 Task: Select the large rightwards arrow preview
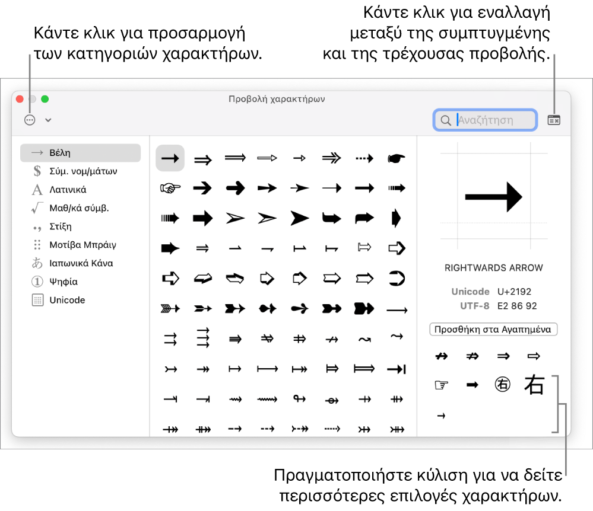coord(493,197)
